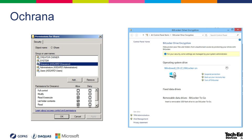Open the address bar history dropdown
The height and width of the screenshot is (140, 252).
203,35
